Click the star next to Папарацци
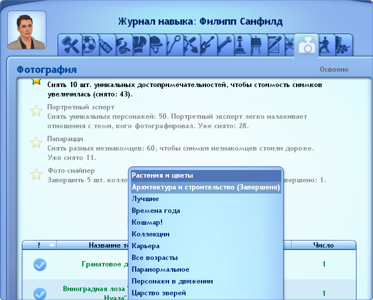The image size is (373, 300). click(36, 142)
